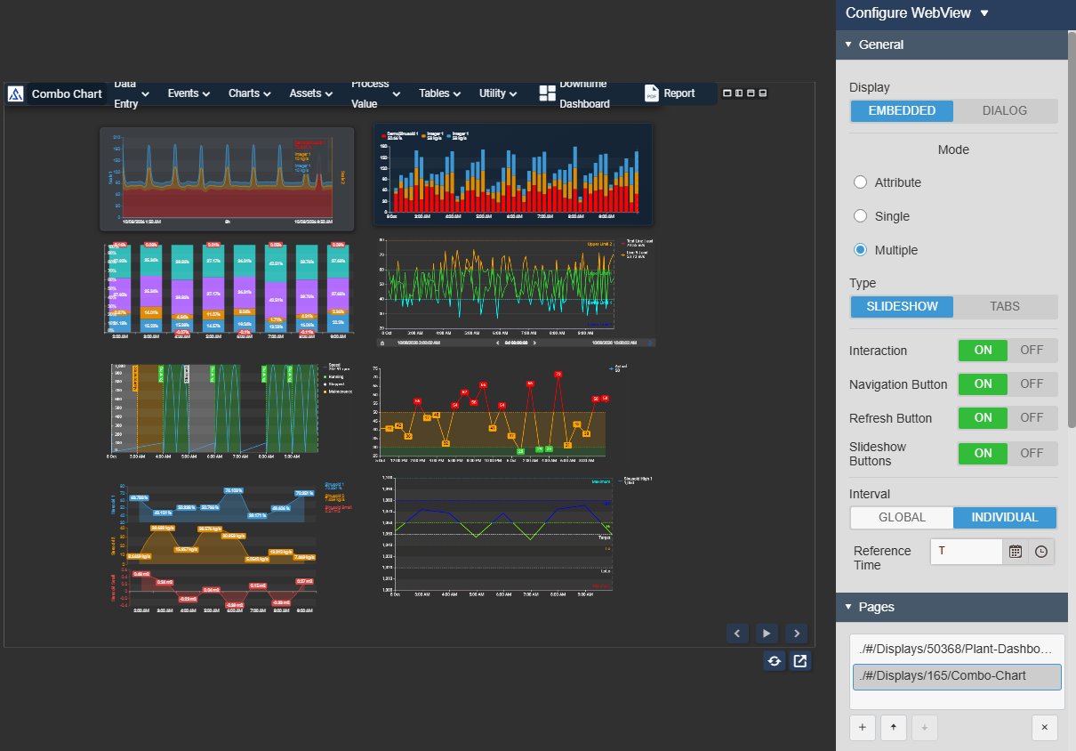Select the Multiple mode radio button

click(x=860, y=250)
